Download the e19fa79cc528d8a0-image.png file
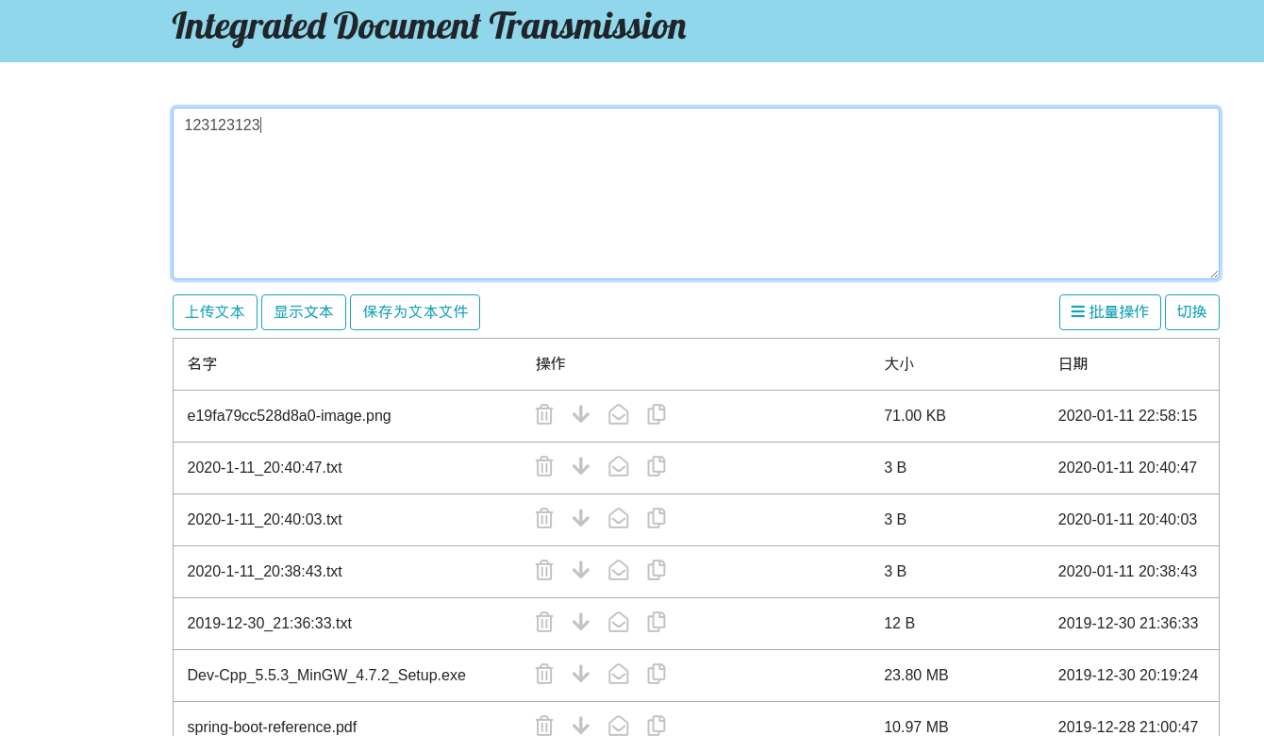The height and width of the screenshot is (736, 1264). click(x=581, y=414)
